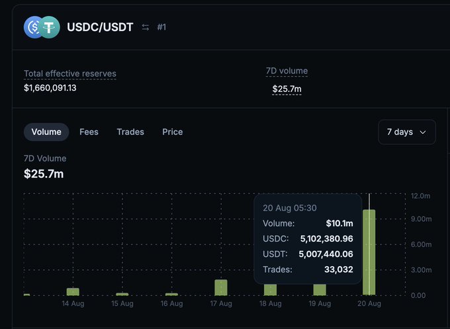Click the USDC/USDT pair title

coord(100,27)
